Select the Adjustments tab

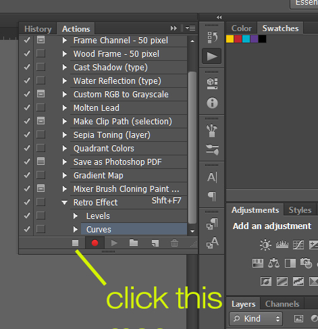(x=255, y=210)
